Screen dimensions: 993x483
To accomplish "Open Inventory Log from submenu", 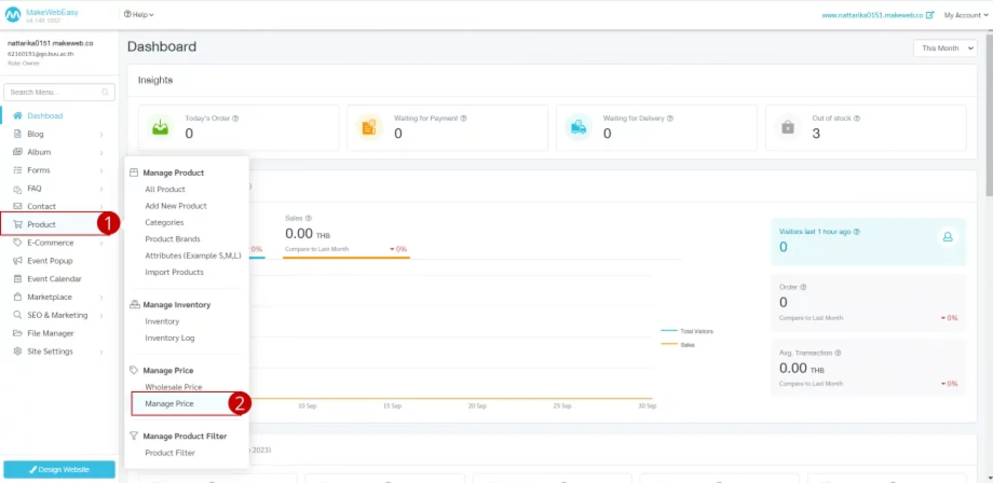I will click(170, 338).
